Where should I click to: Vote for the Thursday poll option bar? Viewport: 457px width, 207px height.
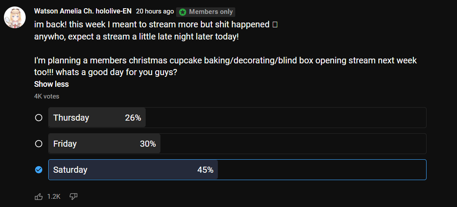tap(237, 118)
